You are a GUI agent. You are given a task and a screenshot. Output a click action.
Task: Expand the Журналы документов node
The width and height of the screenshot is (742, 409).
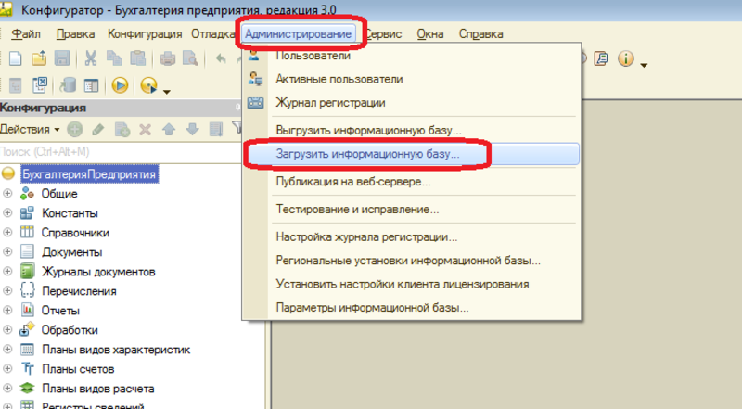(7, 271)
